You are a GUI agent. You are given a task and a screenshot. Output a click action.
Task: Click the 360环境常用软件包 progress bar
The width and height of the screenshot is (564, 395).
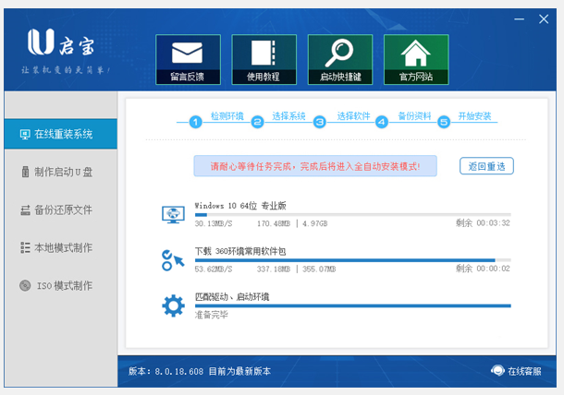352,260
